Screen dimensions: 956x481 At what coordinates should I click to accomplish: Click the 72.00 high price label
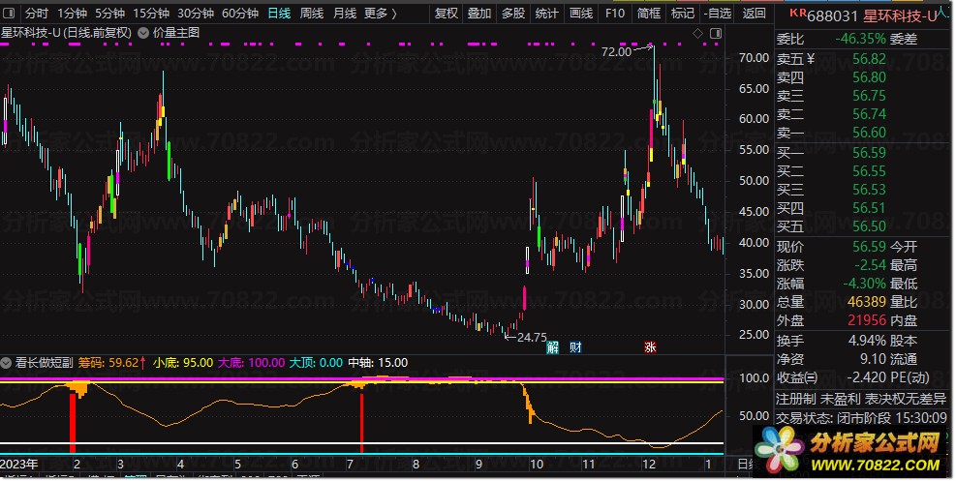tap(616, 51)
